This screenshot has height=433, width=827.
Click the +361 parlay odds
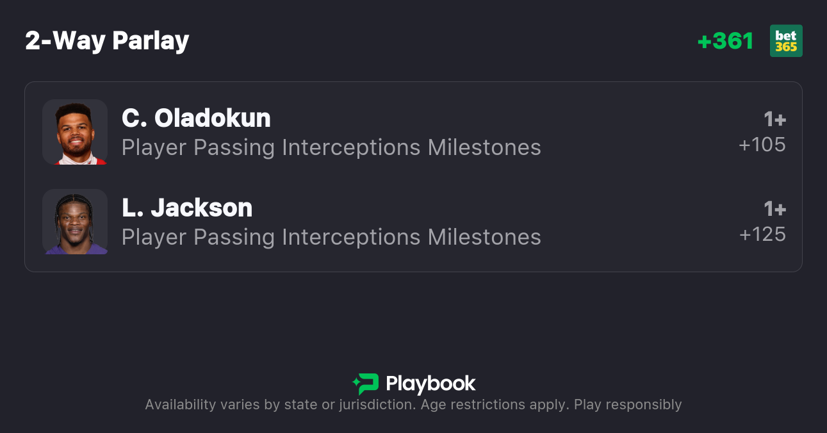pyautogui.click(x=725, y=41)
